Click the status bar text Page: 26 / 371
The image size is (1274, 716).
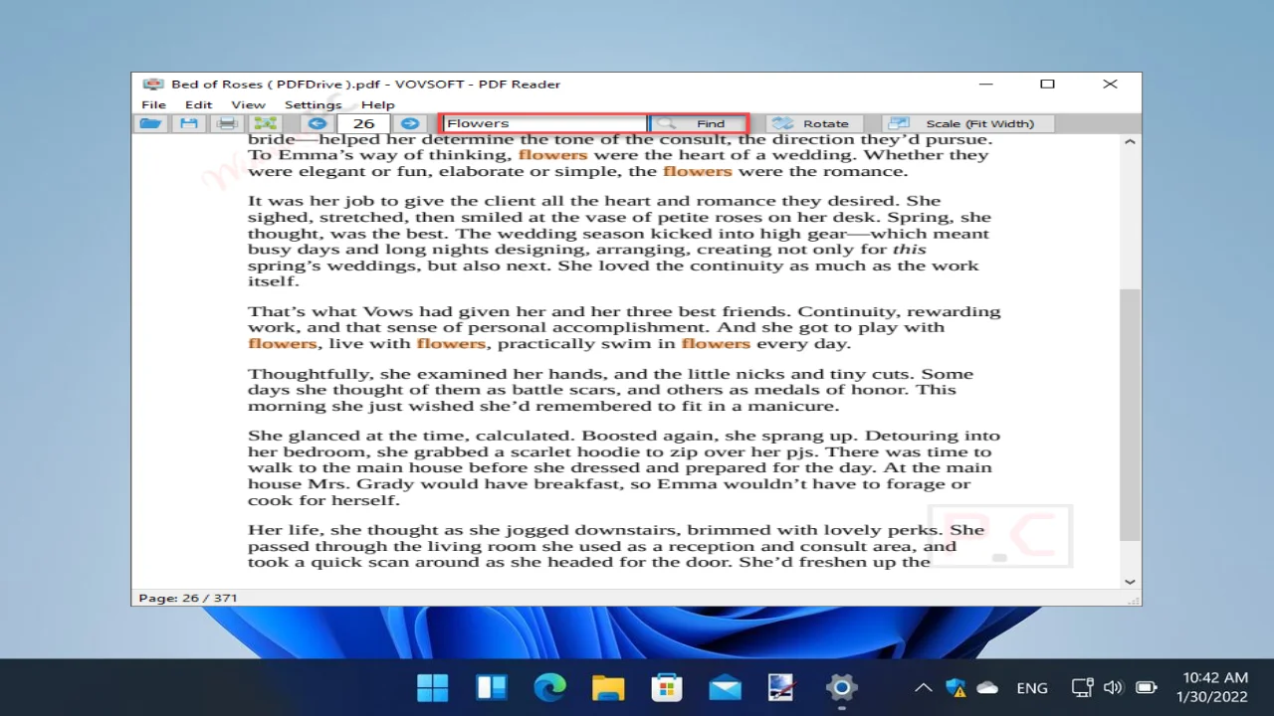pos(188,598)
